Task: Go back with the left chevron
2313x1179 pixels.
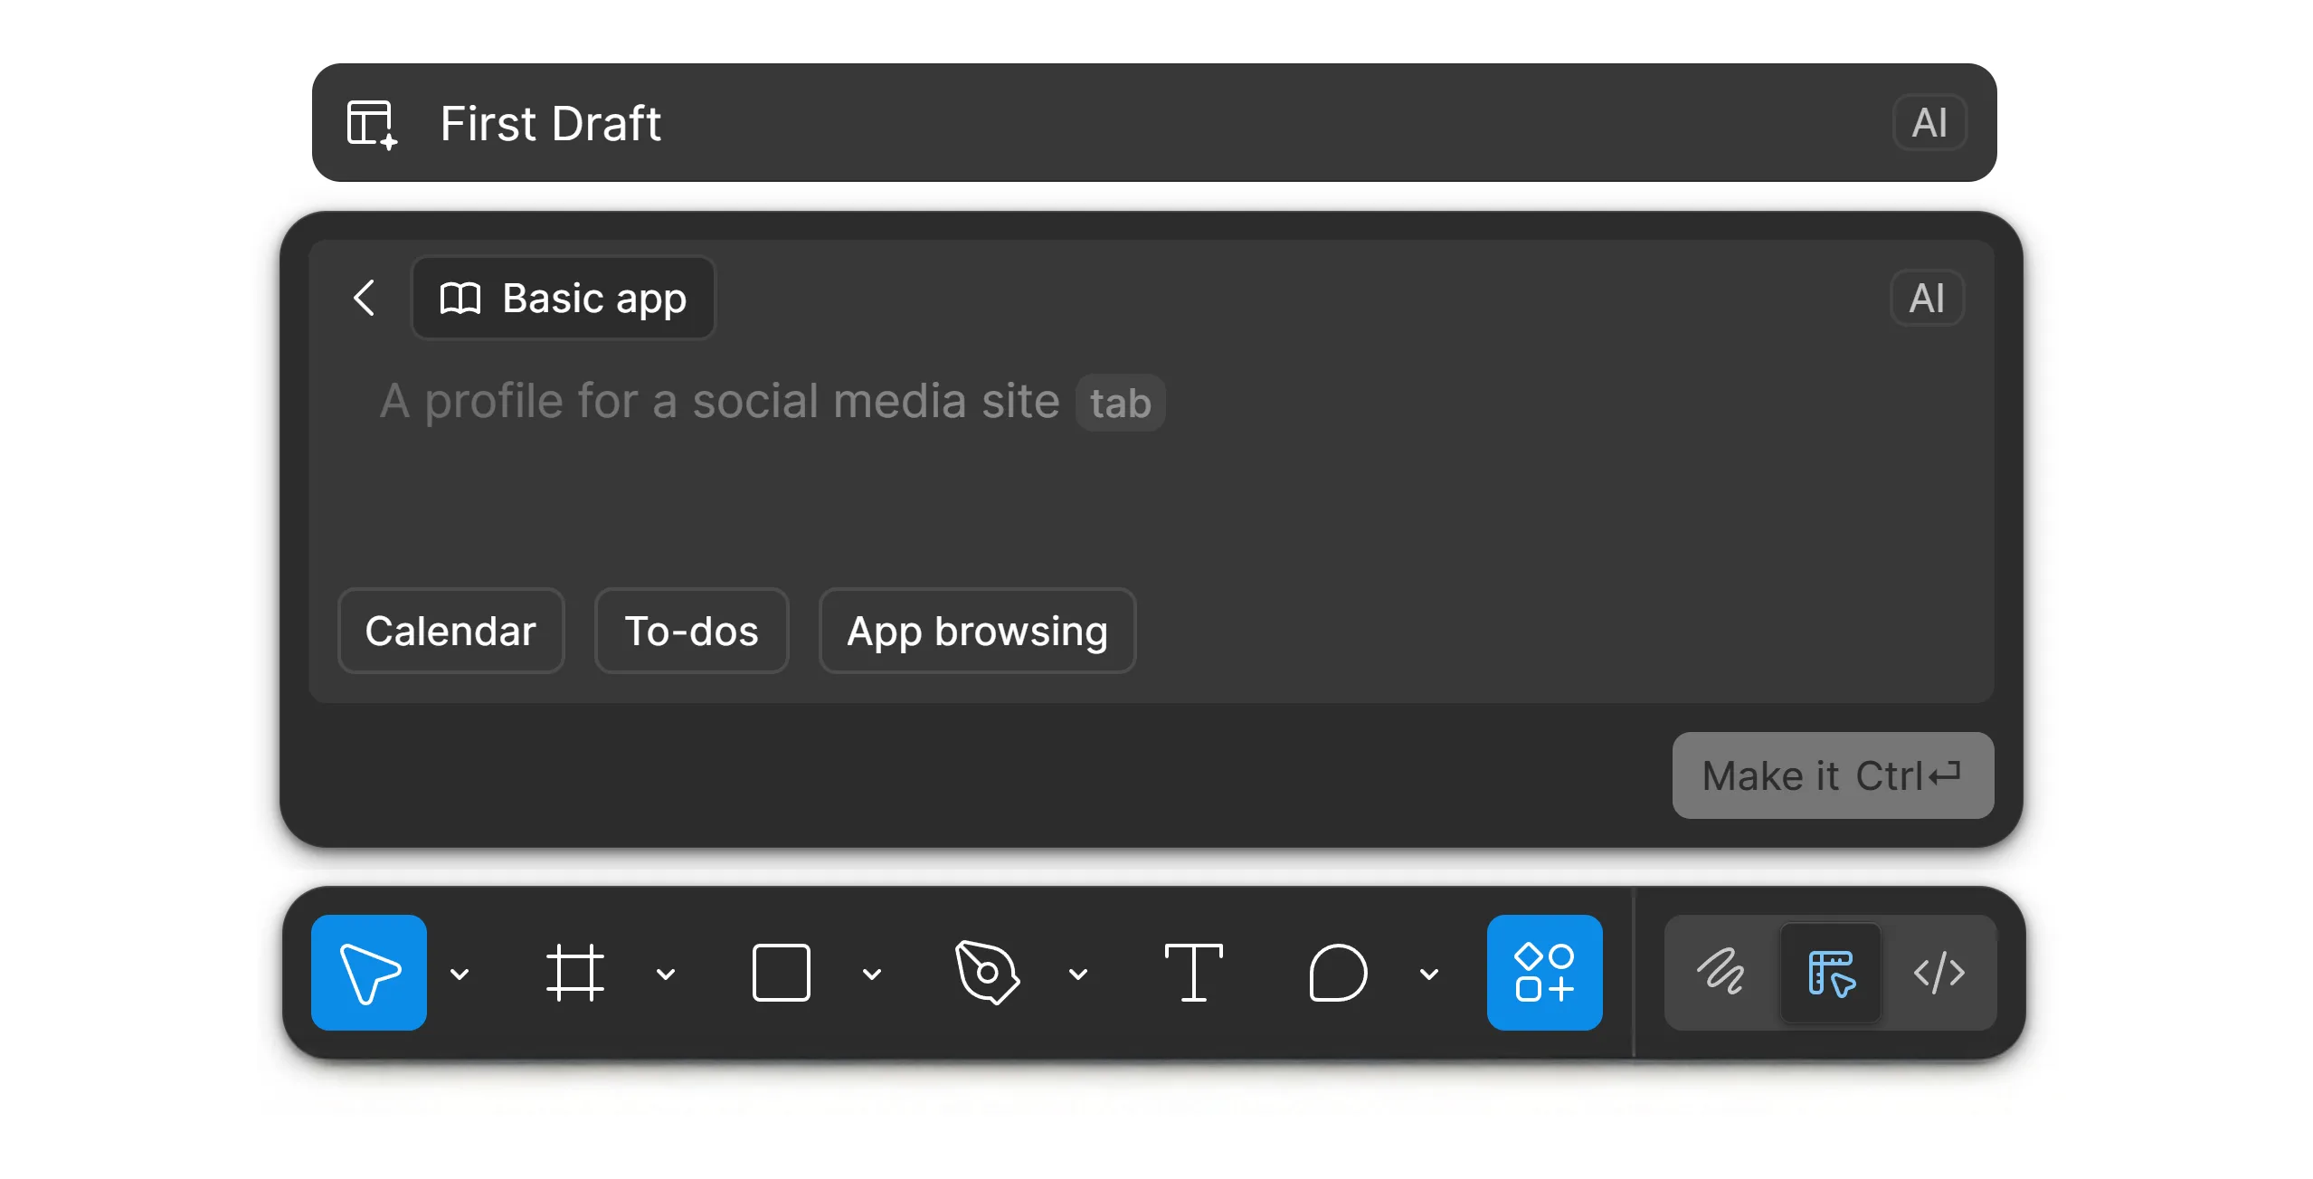Action: point(364,298)
